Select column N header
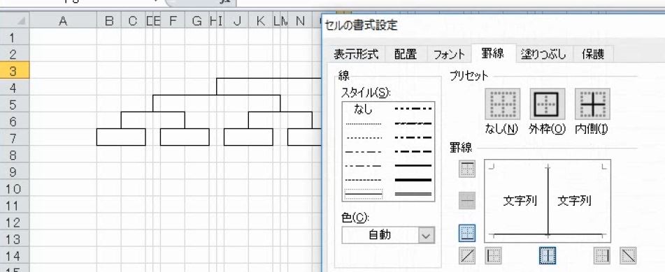The height and width of the screenshot is (272, 665). pyautogui.click(x=300, y=21)
